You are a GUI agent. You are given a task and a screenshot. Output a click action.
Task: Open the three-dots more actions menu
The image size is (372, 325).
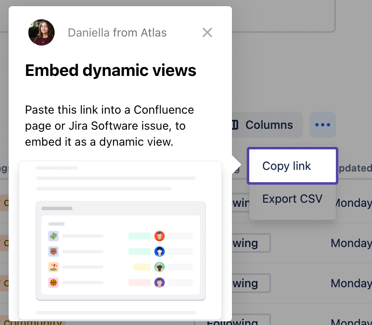pos(322,125)
